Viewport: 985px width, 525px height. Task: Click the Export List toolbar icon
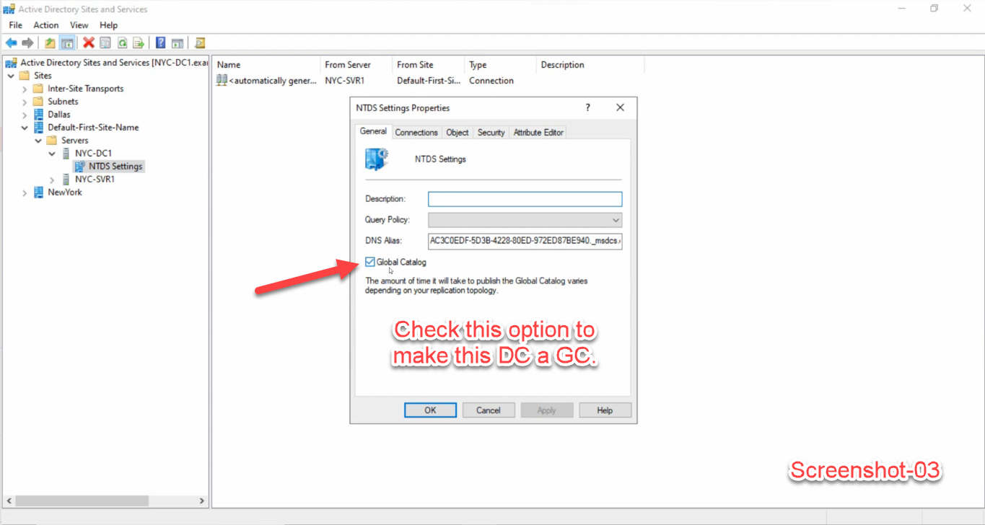[139, 43]
